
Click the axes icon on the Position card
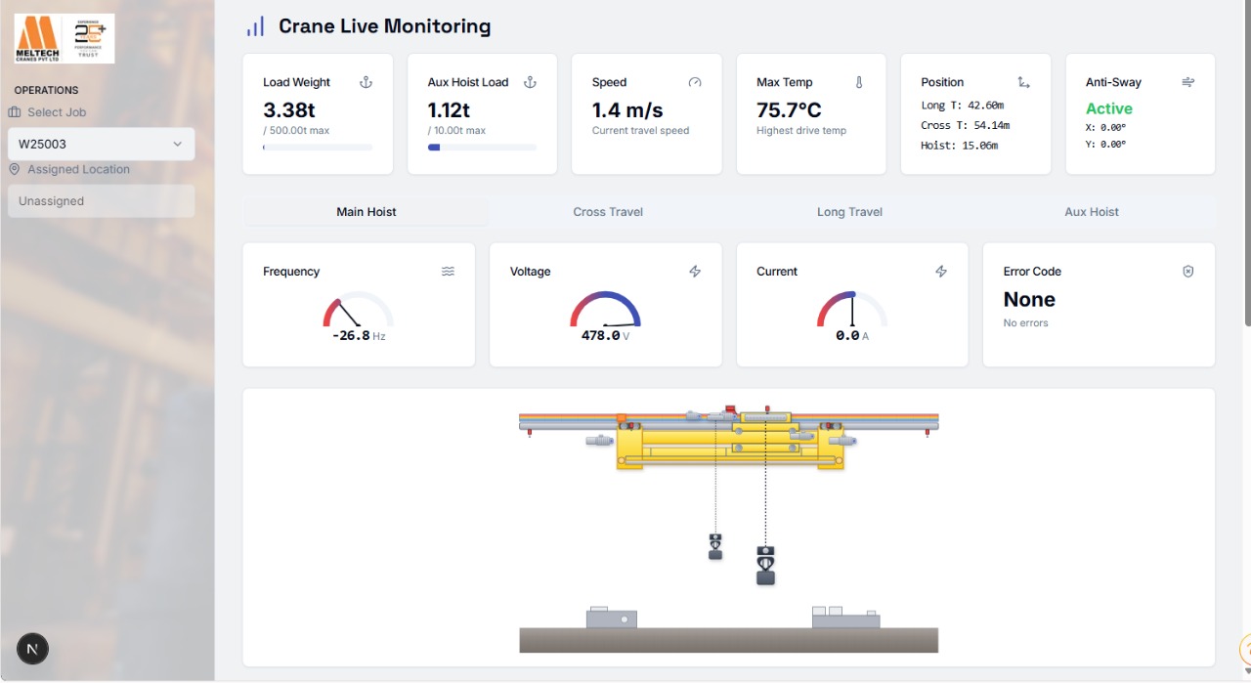[x=1023, y=82]
